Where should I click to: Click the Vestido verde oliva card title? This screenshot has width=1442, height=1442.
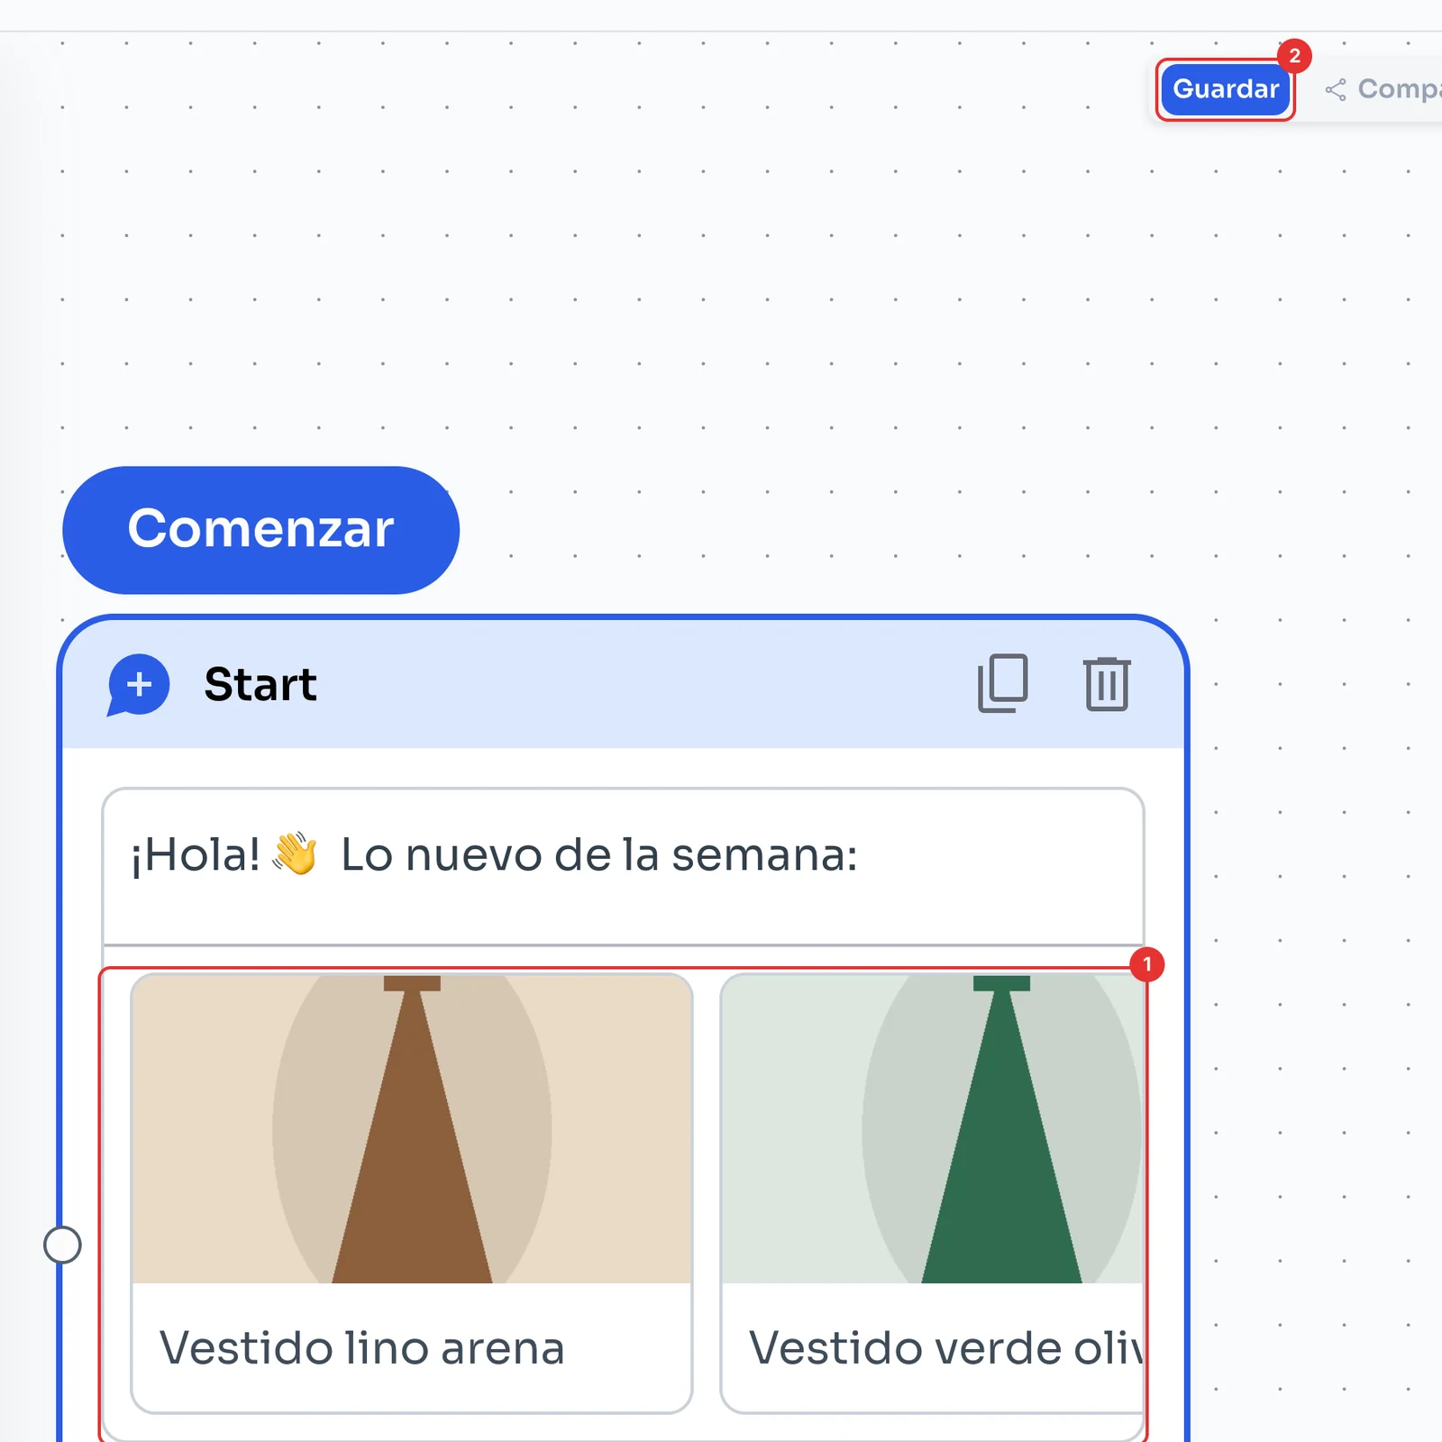[945, 1348]
